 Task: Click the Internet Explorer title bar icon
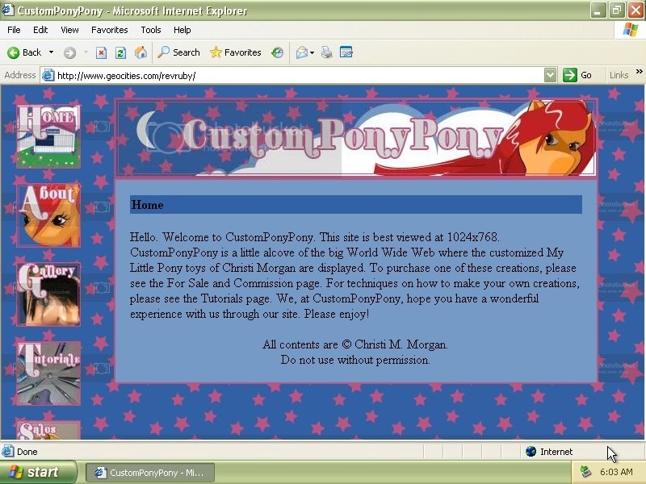coord(8,10)
